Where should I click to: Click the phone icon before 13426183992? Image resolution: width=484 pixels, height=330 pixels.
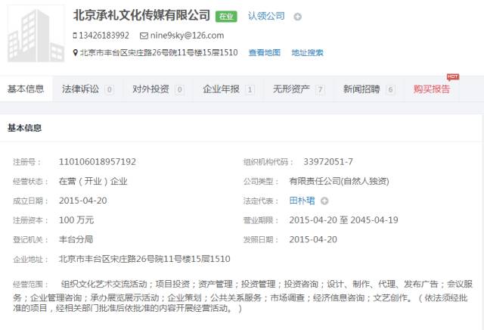pyautogui.click(x=75, y=36)
